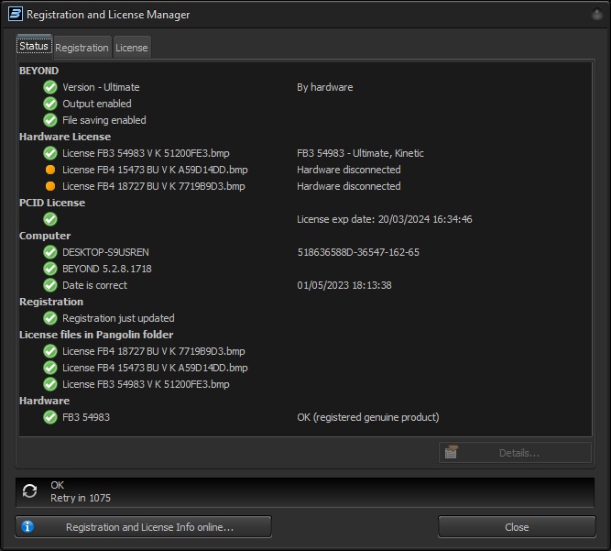Click the BEYOND app icon in title bar

[14, 15]
